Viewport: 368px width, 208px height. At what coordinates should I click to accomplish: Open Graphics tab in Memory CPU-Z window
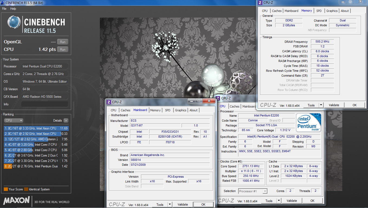click(x=332, y=11)
